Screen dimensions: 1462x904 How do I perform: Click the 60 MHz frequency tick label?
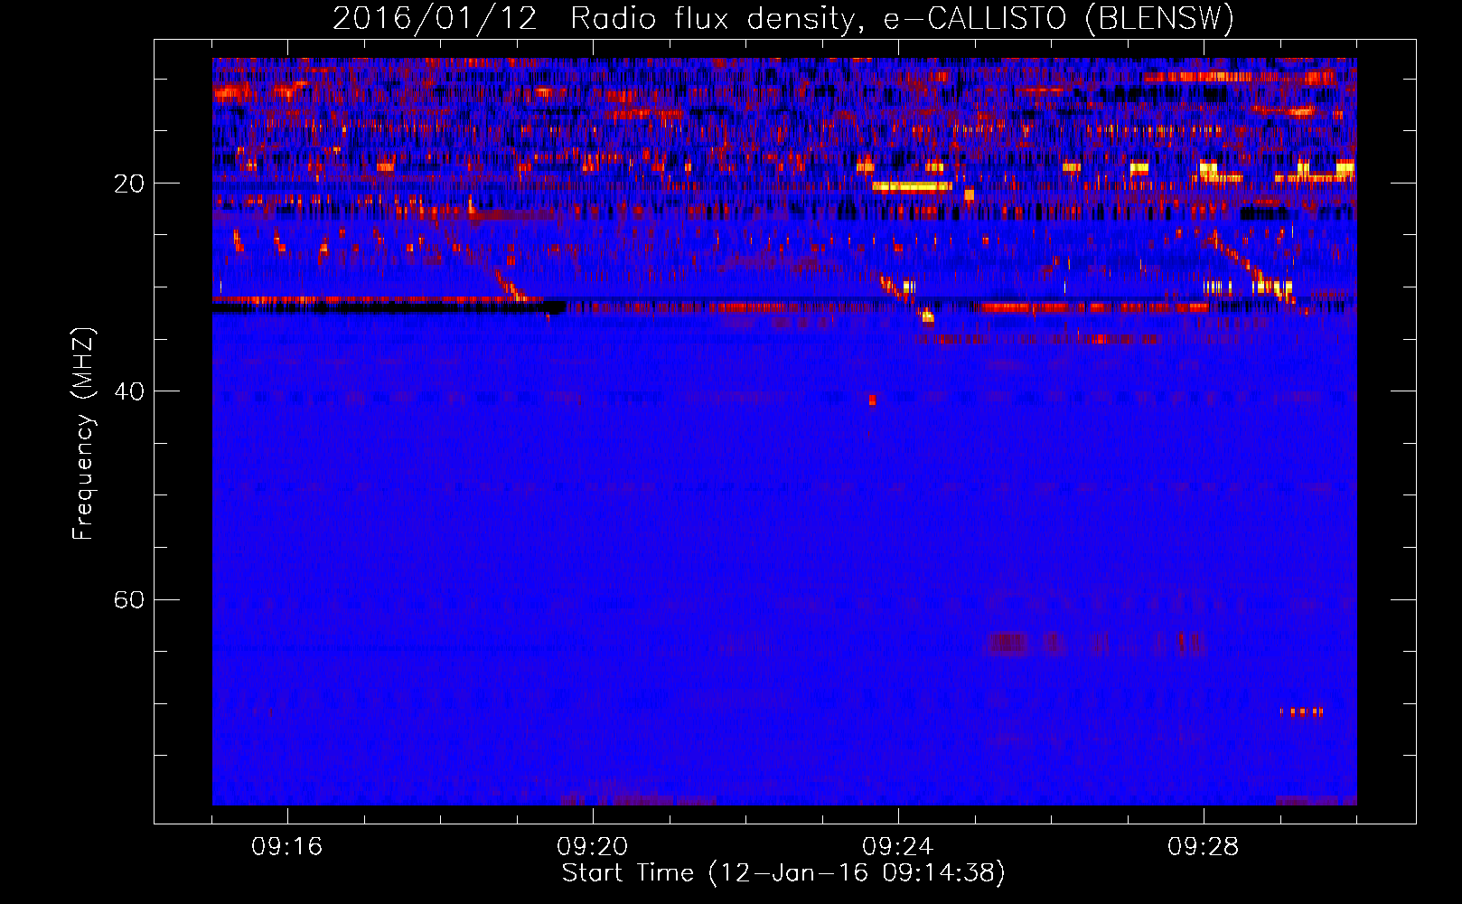129,599
